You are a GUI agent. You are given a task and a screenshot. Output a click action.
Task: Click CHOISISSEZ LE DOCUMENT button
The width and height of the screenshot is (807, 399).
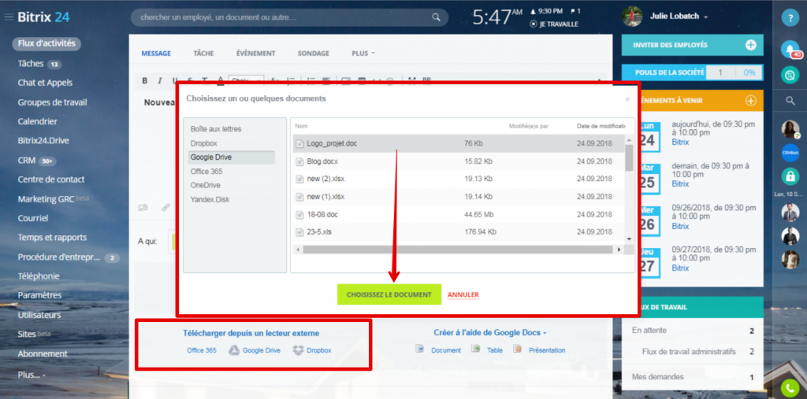click(389, 294)
